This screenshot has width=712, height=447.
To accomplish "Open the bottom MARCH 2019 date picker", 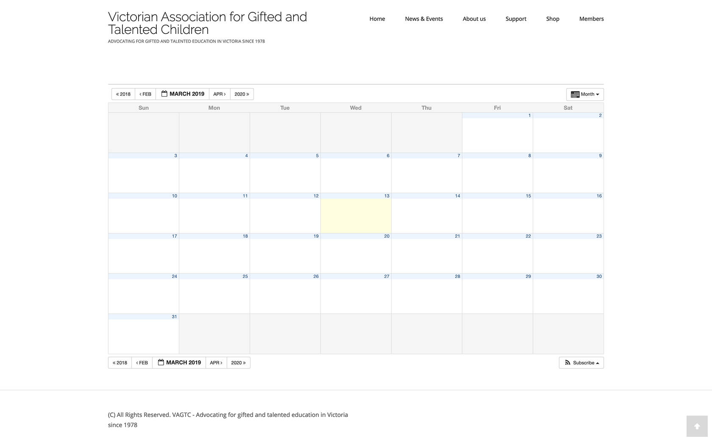I will click(179, 363).
